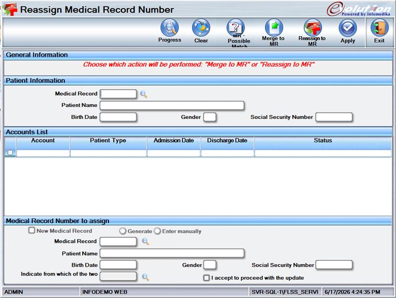The image size is (396, 298).
Task: Click the Patient Type column header
Action: (108, 143)
